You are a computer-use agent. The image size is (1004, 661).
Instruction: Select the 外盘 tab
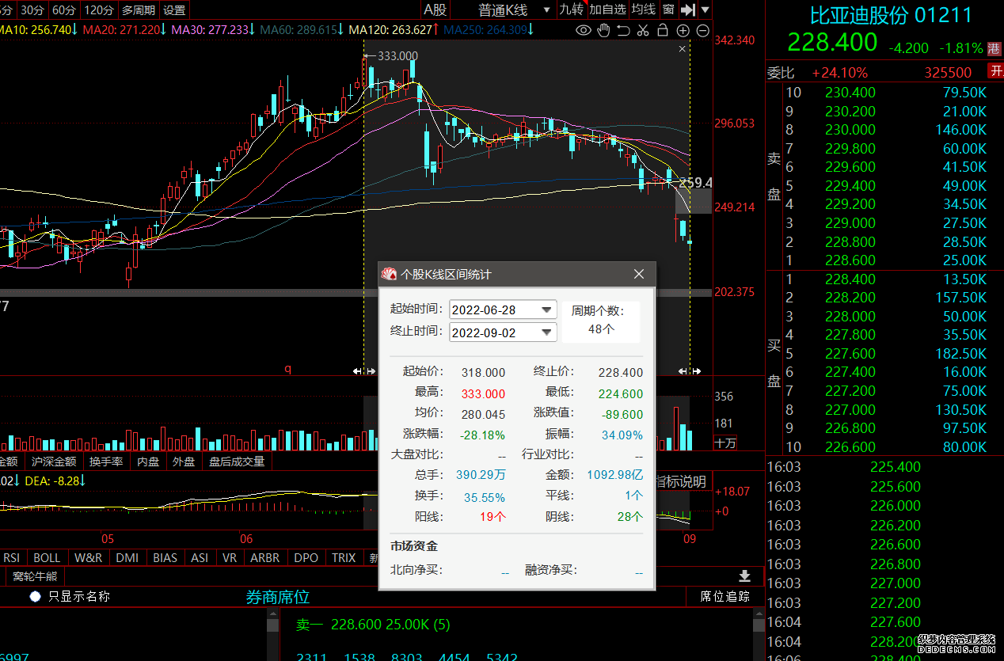(184, 462)
